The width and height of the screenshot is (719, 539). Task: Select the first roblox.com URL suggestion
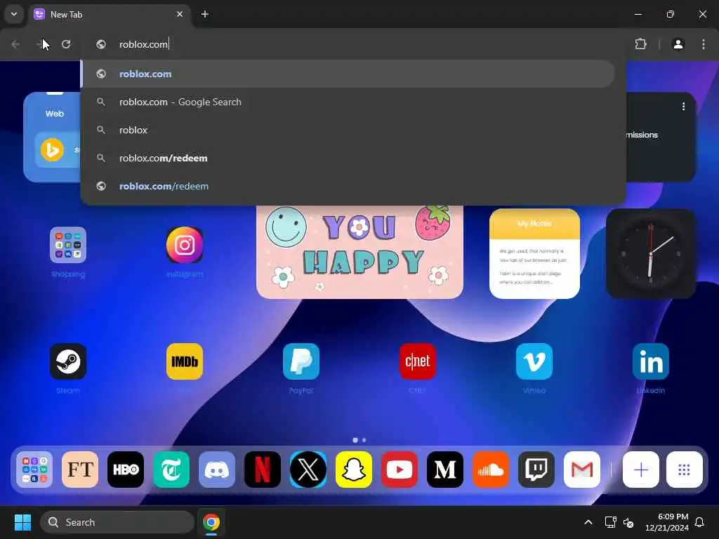coord(348,74)
